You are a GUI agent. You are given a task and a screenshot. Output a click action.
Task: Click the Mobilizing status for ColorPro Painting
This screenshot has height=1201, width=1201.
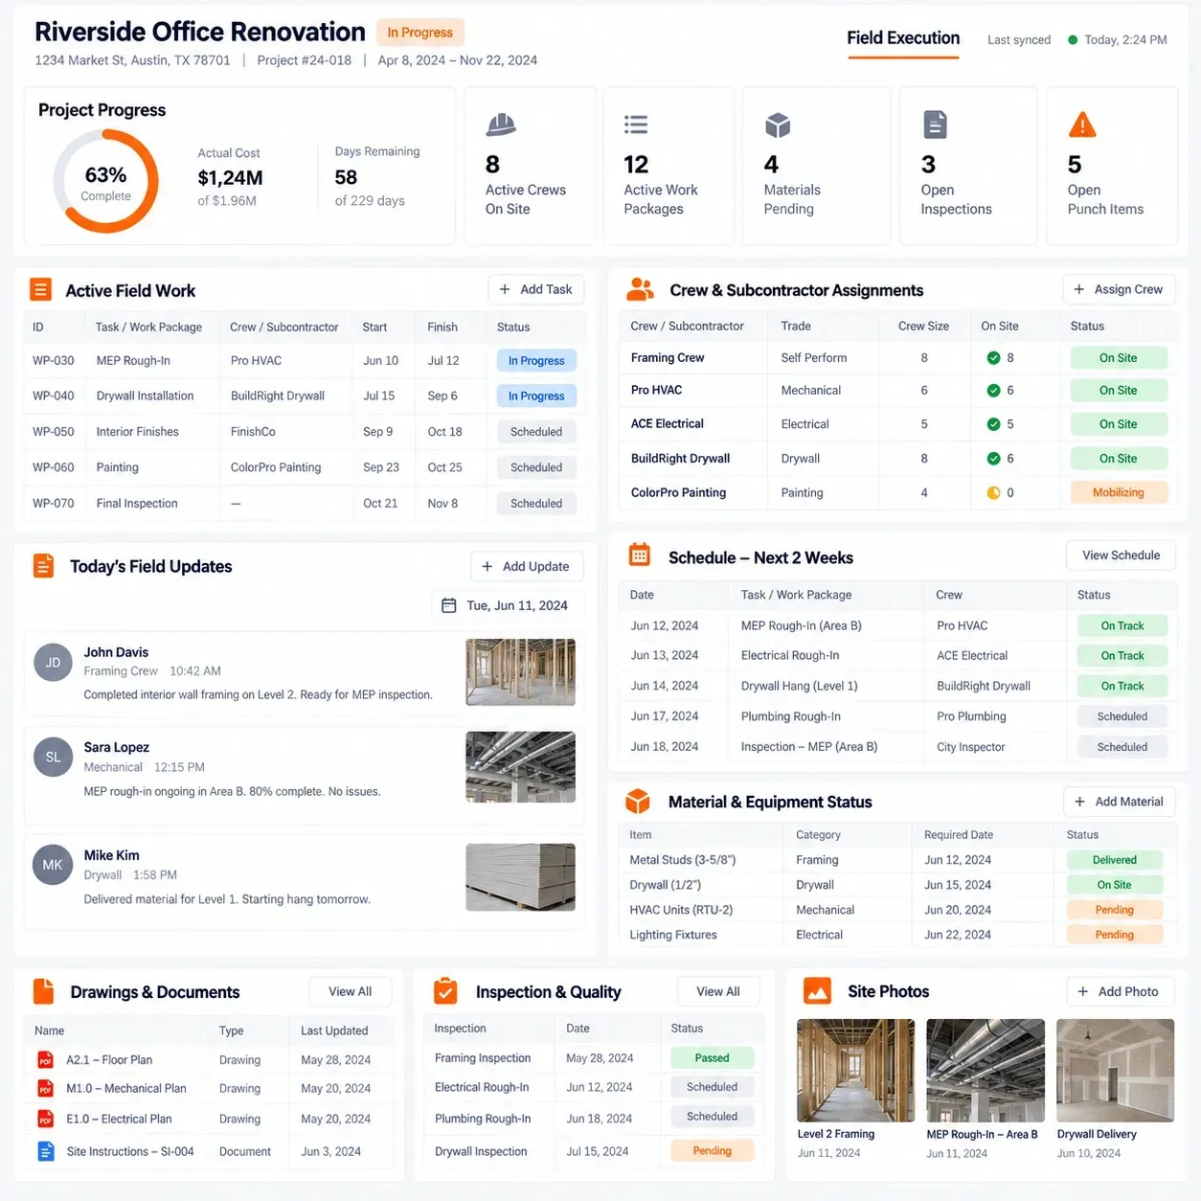1119,493
